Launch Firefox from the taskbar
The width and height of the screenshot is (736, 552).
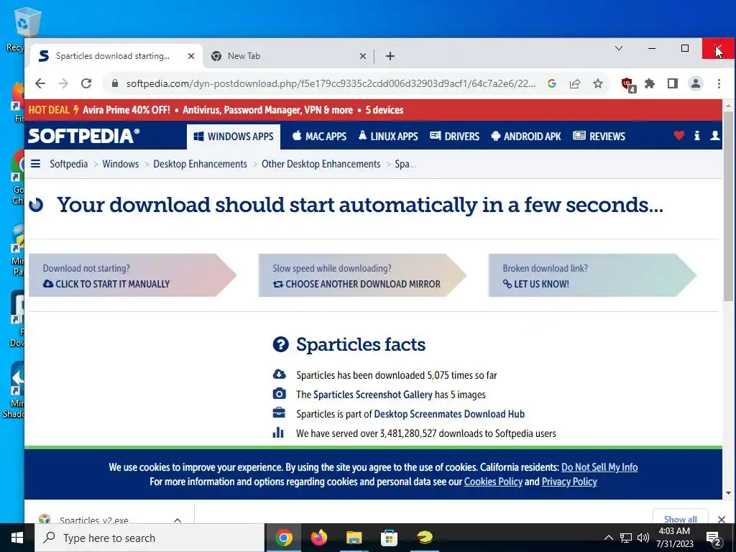point(318,538)
